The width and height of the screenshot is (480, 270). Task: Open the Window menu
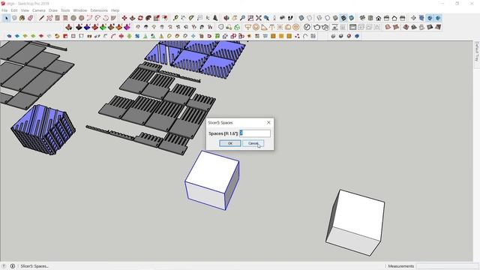coord(80,10)
